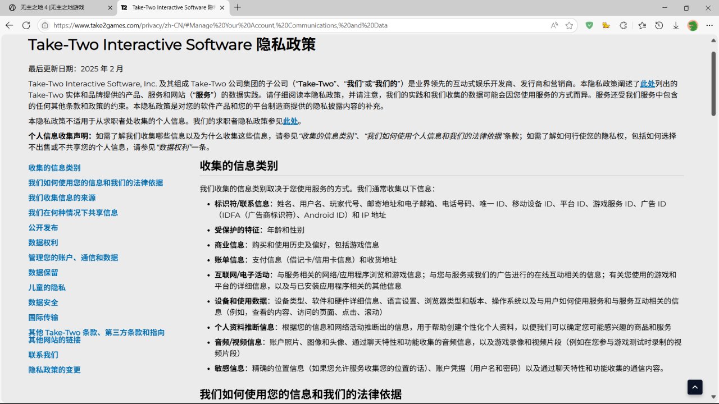Open the 隐私政策的变更 link

tap(54, 370)
